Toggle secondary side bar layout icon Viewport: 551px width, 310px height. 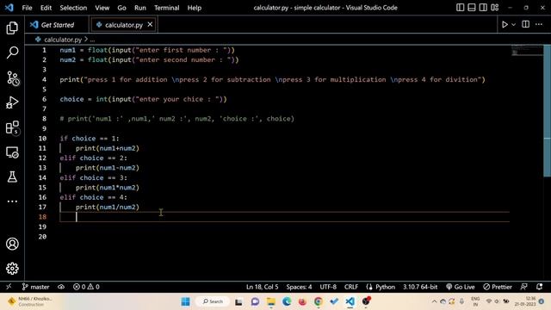(483, 8)
